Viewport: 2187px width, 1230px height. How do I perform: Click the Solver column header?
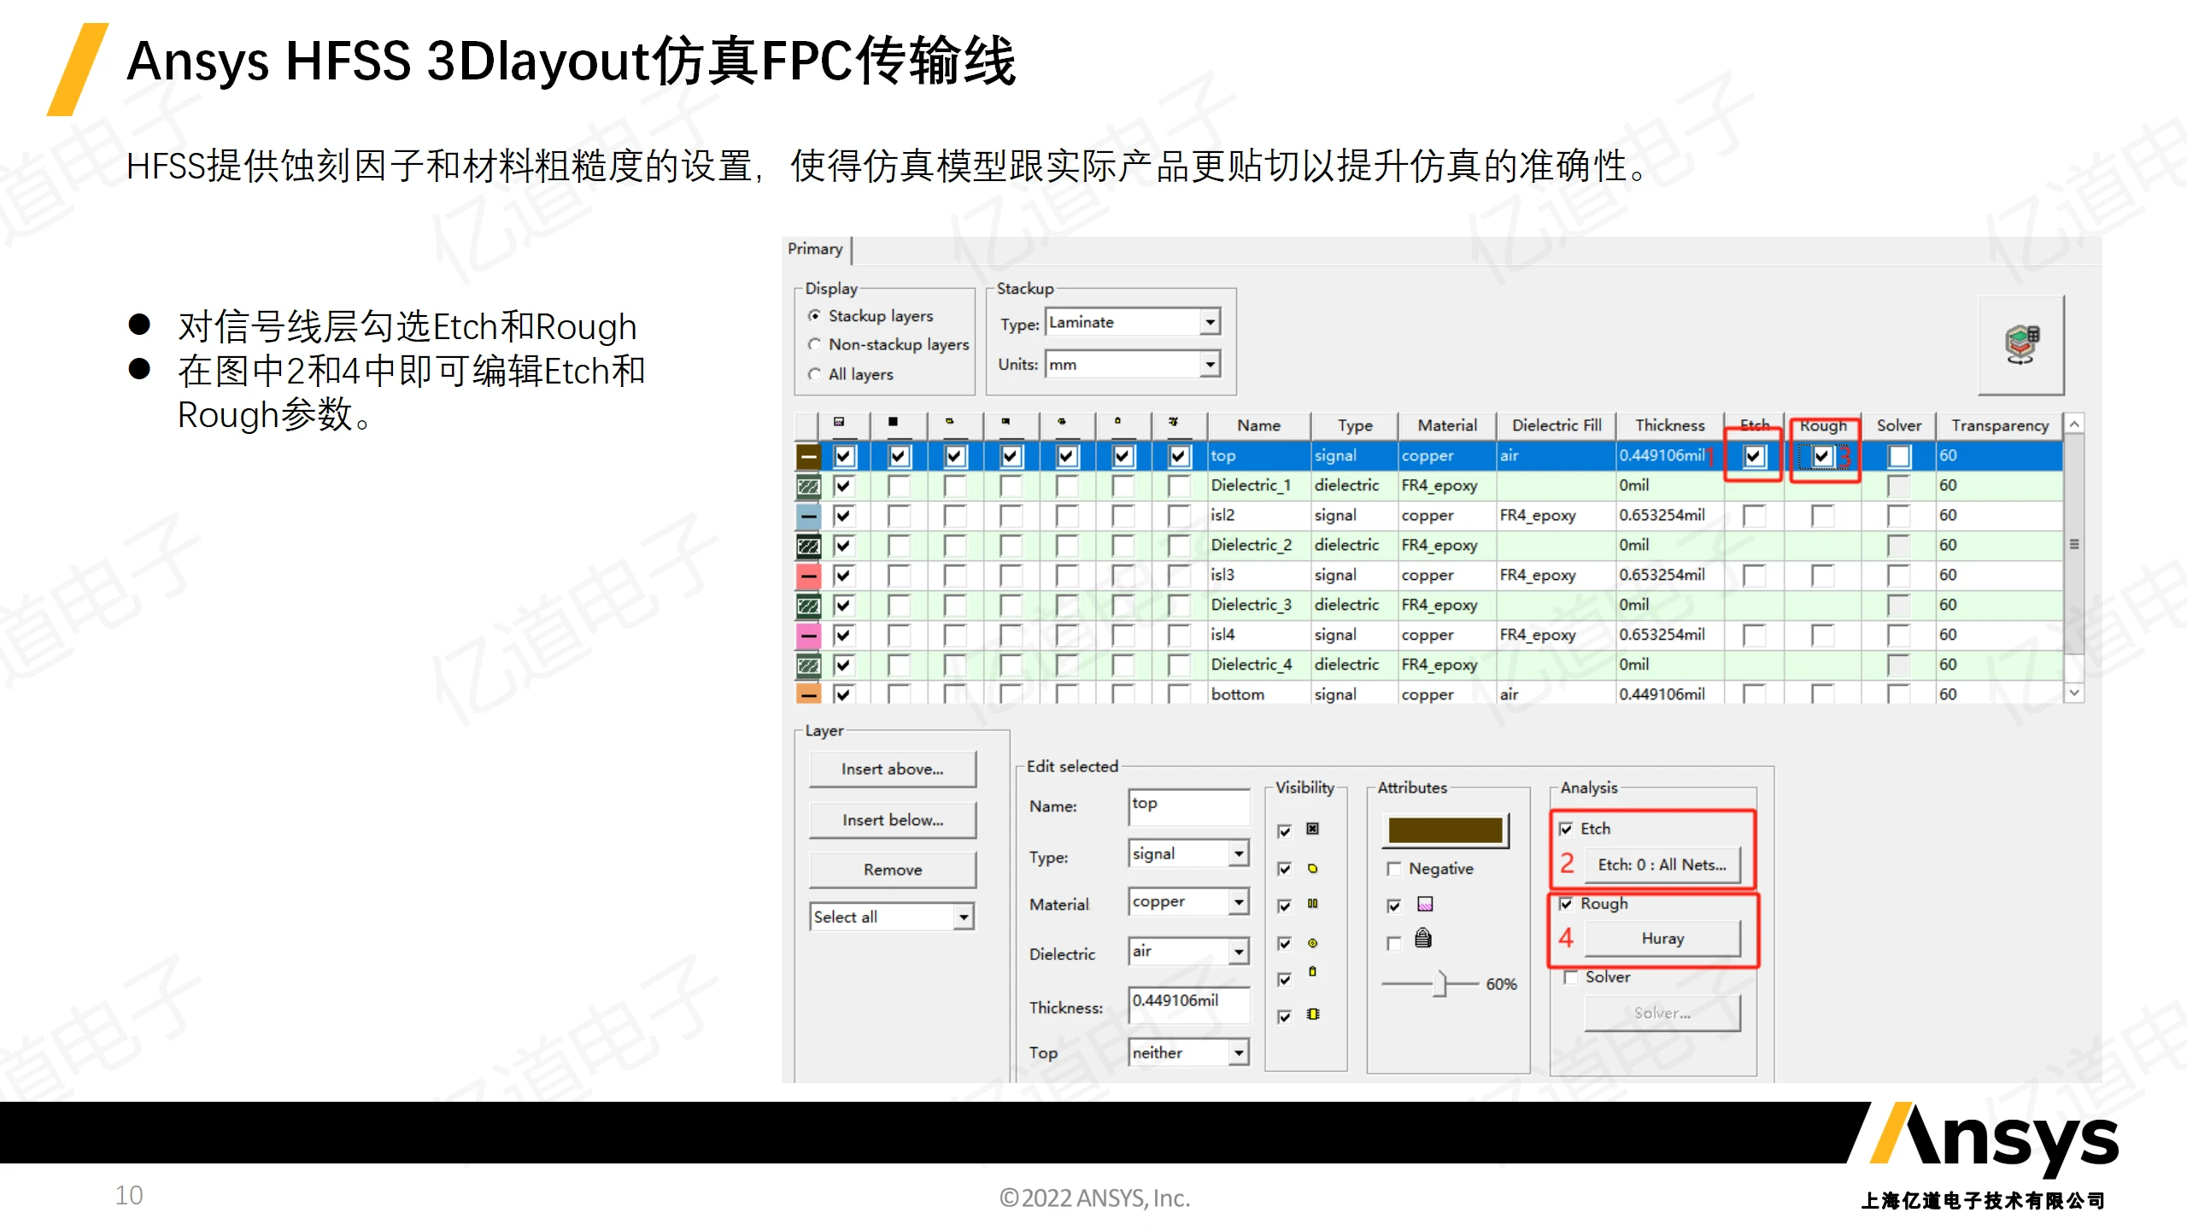[1898, 425]
